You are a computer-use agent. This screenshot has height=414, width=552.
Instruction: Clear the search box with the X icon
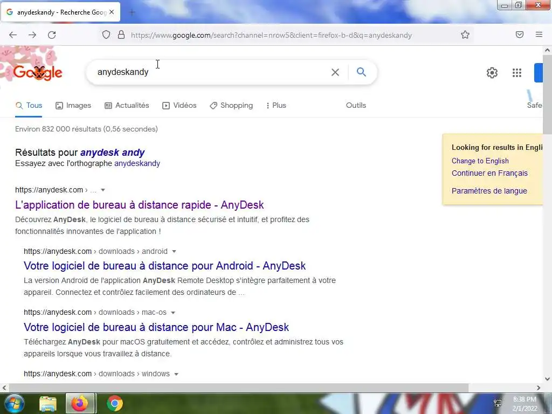point(335,72)
